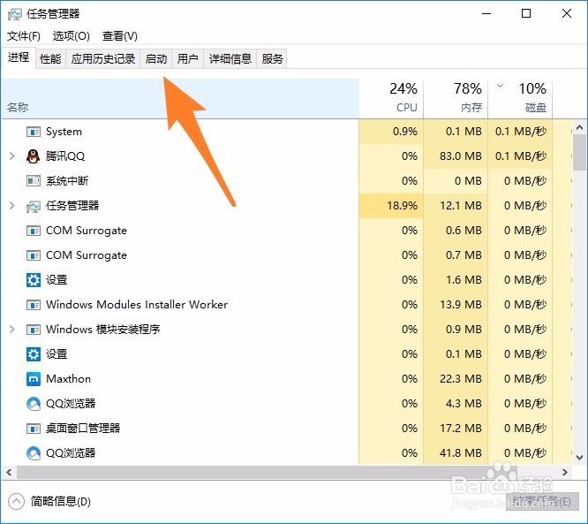Click the 系统中断 process icon

(34, 181)
